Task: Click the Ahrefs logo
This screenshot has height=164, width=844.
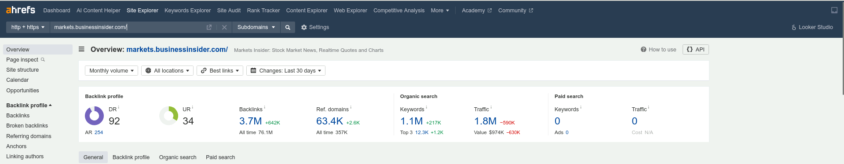Action: click(x=20, y=10)
